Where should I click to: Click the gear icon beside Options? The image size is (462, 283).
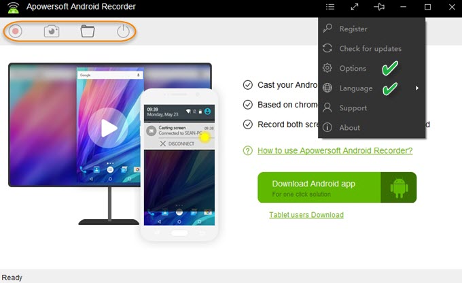point(327,68)
